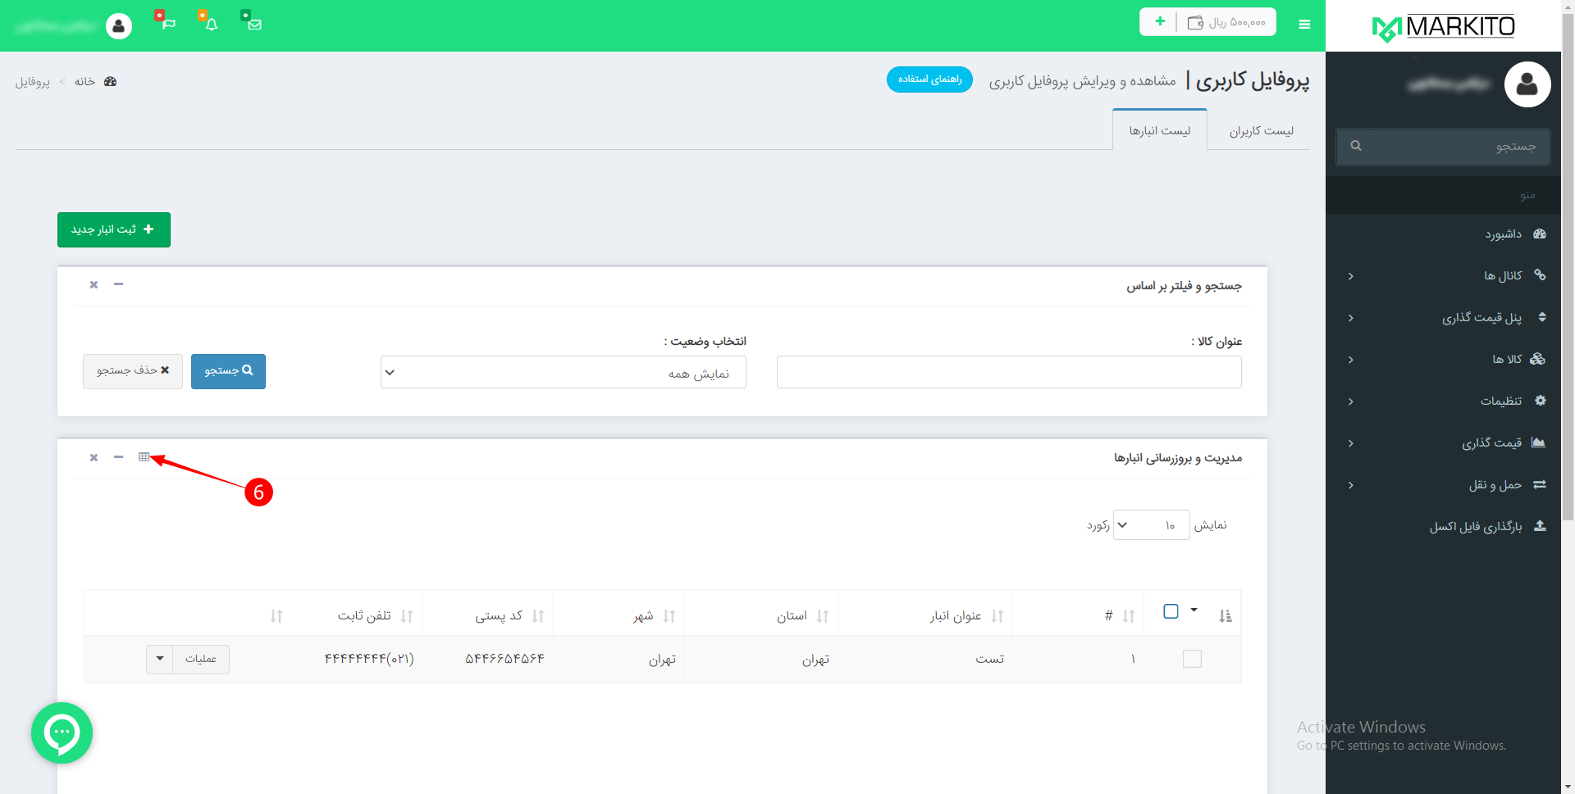Check the checkbox for row 1
The width and height of the screenshot is (1575, 794).
click(x=1192, y=659)
